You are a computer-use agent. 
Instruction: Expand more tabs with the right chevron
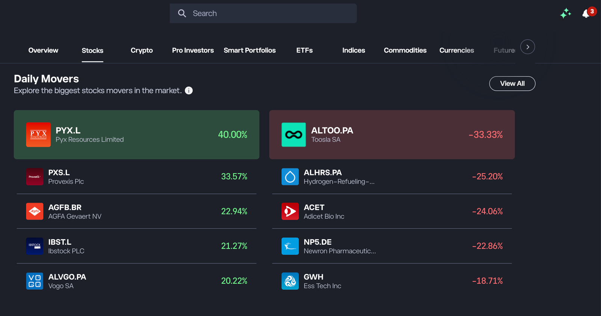[x=528, y=47]
